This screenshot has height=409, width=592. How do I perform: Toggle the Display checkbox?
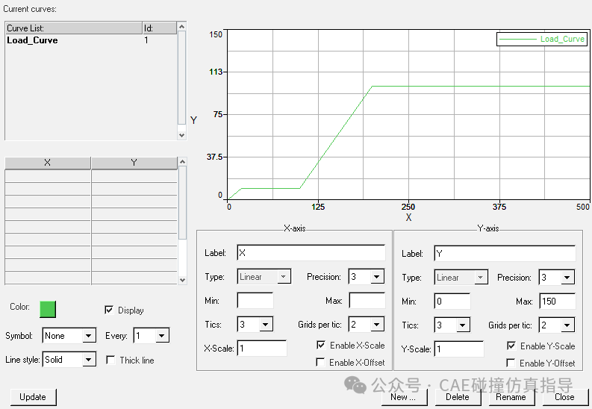(109, 310)
